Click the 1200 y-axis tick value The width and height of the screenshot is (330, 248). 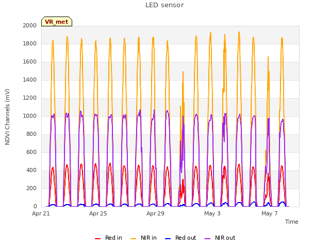[x=30, y=98]
